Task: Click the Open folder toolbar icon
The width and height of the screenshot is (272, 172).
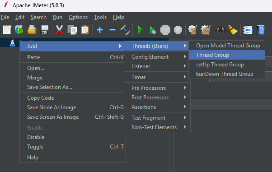Action: point(32,30)
